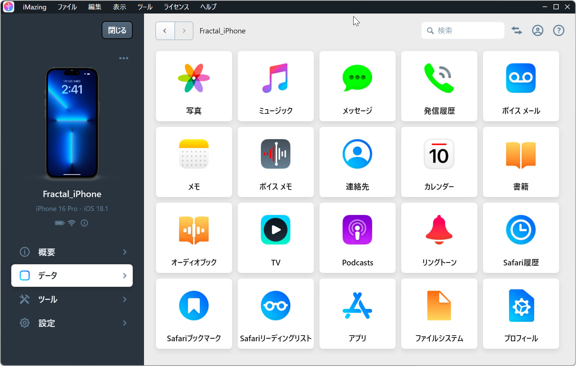This screenshot has width=576, height=366.
Task: Click the 閉じる button
Action: point(117,30)
